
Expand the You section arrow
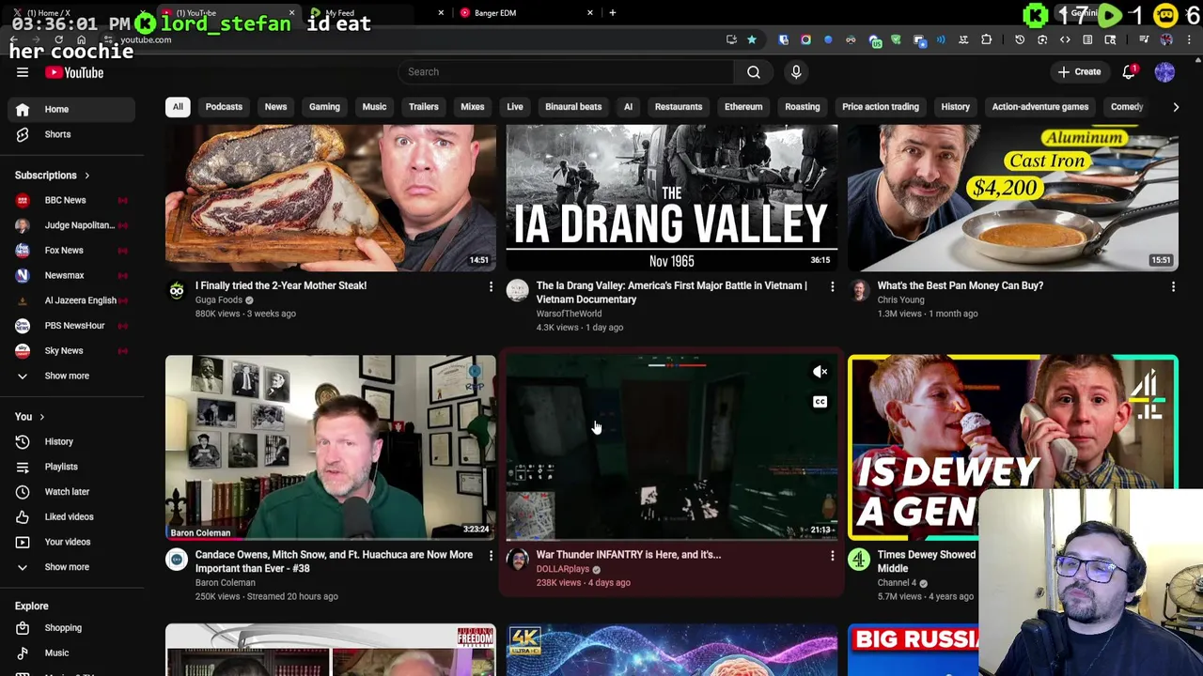[x=41, y=417]
